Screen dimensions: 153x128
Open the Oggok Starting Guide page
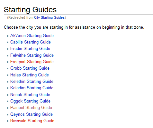click(x=30, y=101)
